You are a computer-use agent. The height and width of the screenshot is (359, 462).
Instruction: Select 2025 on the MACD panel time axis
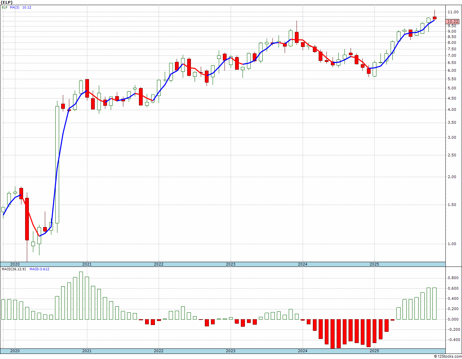click(x=374, y=351)
